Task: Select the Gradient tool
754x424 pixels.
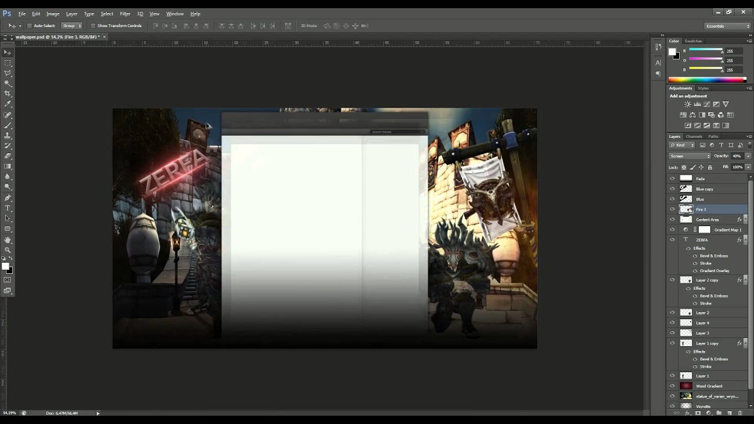Action: [x=8, y=167]
